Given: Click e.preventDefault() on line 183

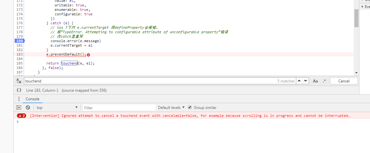Looking at the screenshot, I should coord(66,55).
